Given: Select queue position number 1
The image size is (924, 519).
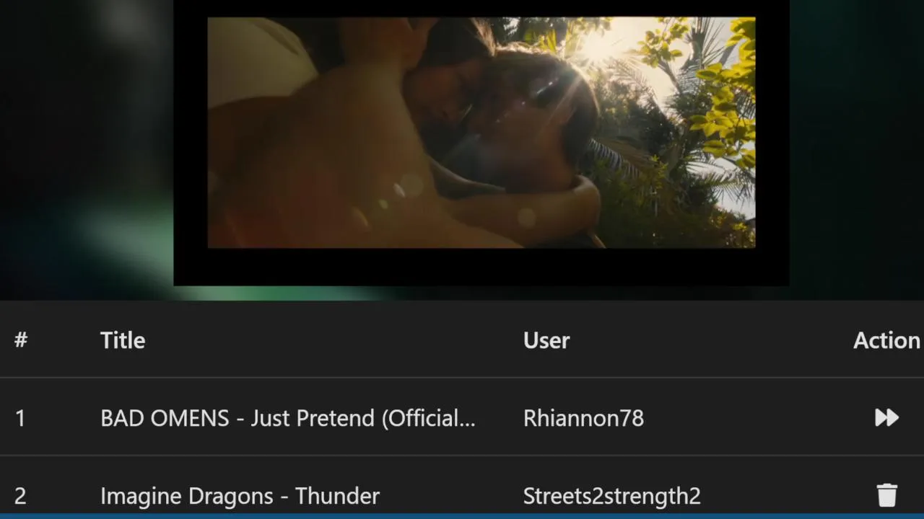Looking at the screenshot, I should pos(20,418).
